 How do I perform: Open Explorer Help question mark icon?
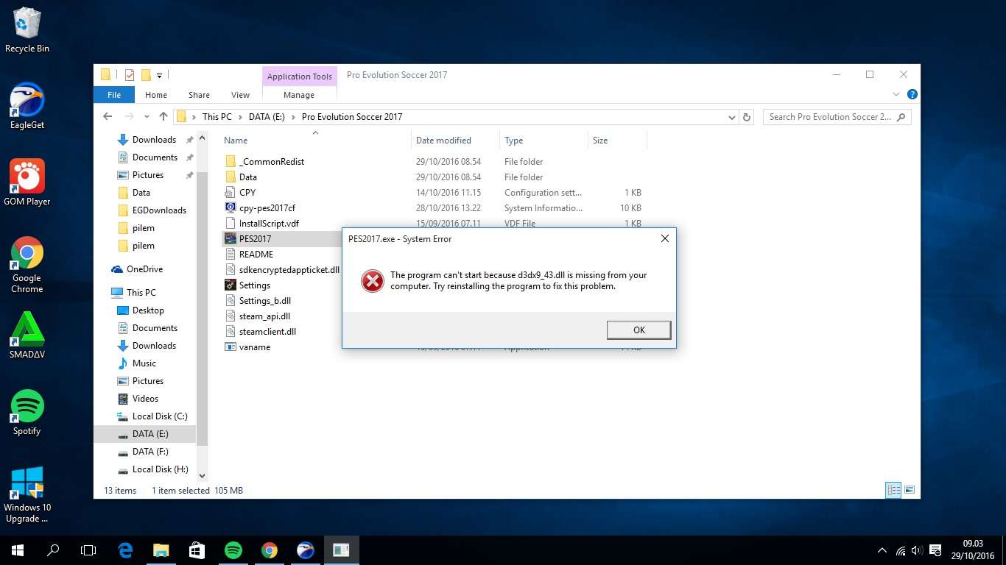click(x=912, y=94)
